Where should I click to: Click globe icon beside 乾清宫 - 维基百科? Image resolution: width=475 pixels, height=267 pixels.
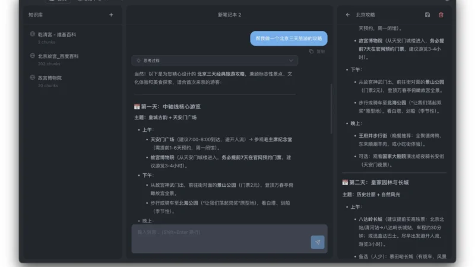33,34
